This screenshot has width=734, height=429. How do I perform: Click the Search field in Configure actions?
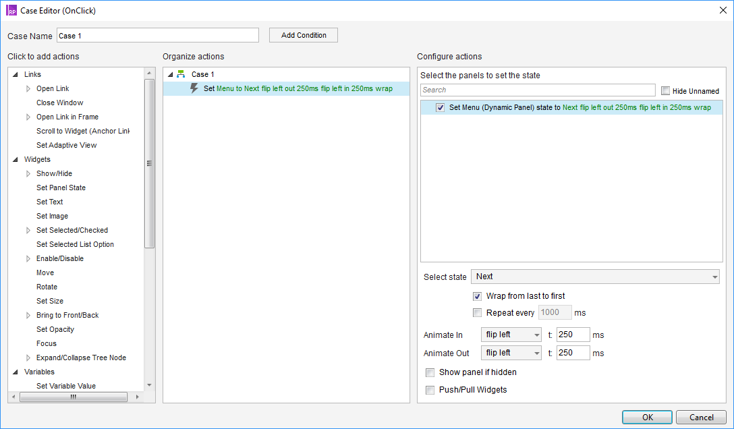537,90
